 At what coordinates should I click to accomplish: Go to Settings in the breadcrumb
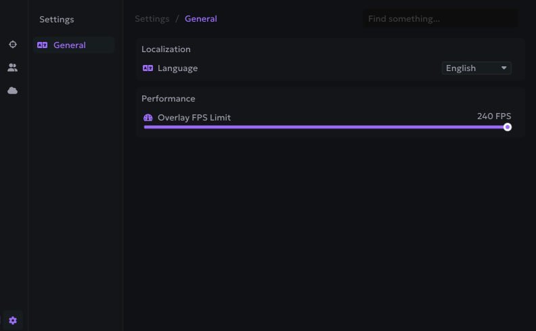[x=152, y=19]
